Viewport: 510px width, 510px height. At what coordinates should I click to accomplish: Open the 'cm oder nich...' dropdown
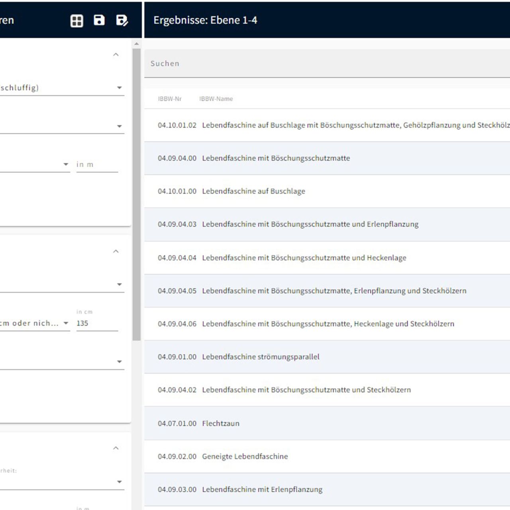[x=66, y=323]
